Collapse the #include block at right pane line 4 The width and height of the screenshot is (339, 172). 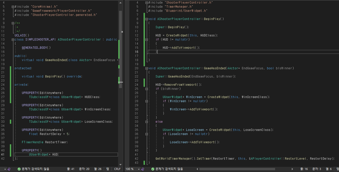[x=147, y=3]
